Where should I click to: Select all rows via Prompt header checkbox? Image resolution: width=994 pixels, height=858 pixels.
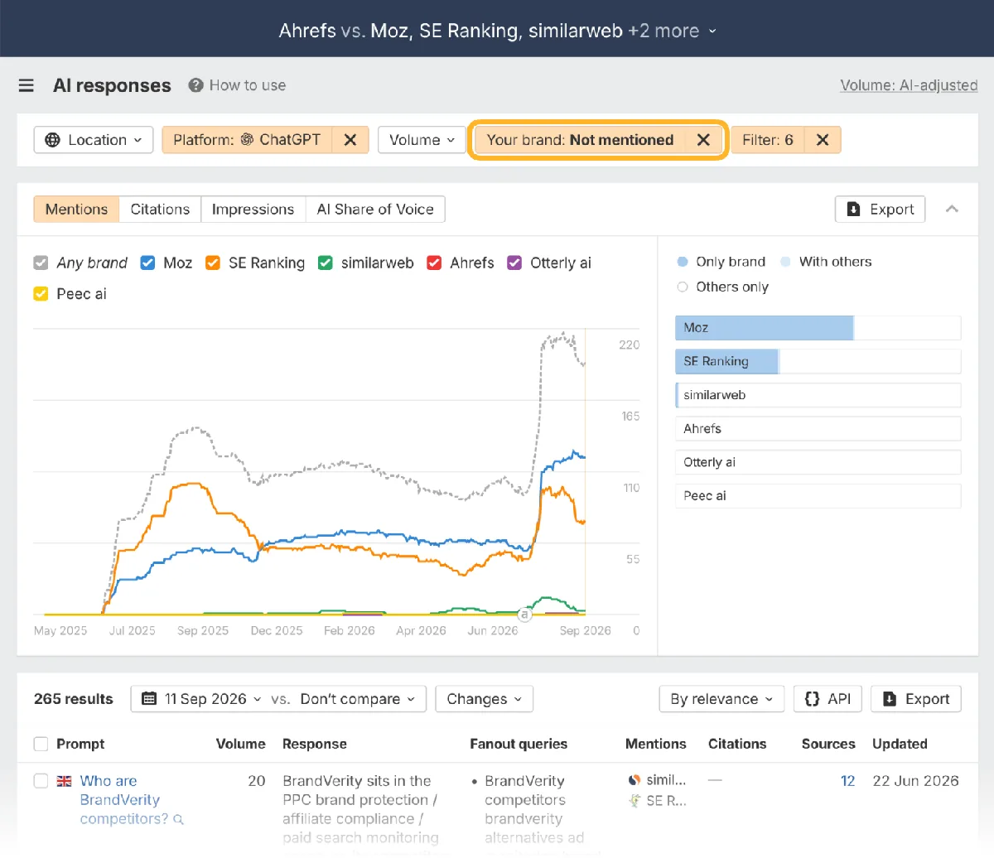(41, 744)
